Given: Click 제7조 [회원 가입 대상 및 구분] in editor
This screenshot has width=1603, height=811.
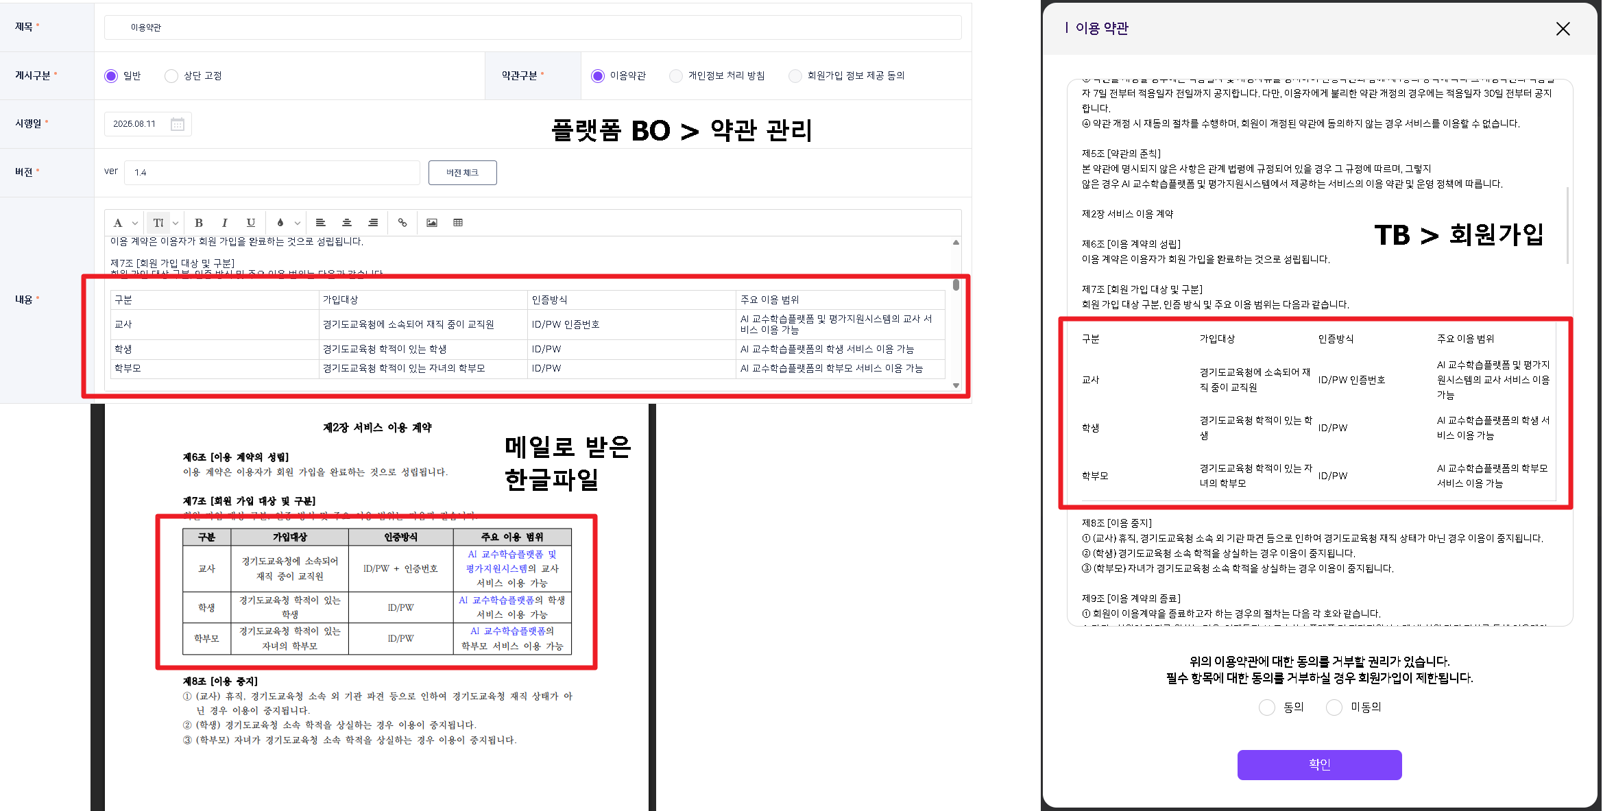Looking at the screenshot, I should point(173,263).
